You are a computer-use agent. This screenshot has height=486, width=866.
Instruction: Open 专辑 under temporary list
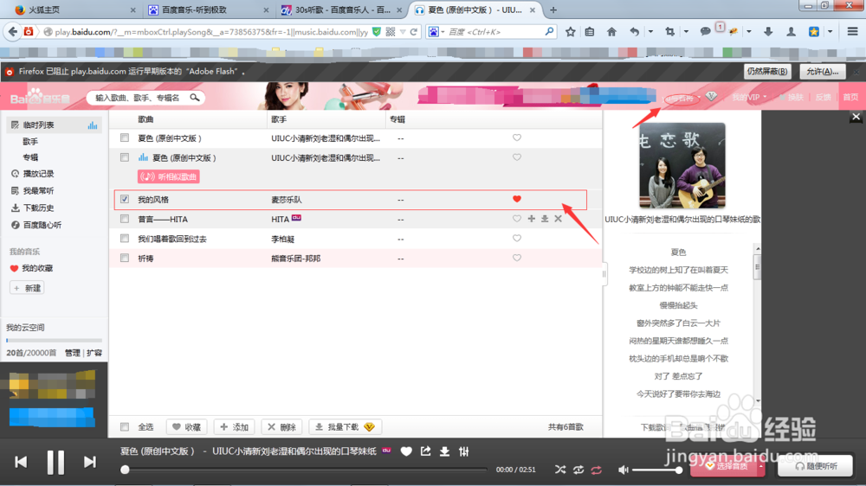[x=30, y=157]
